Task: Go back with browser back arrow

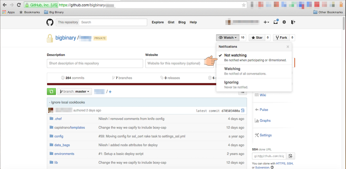Action: (4, 5)
